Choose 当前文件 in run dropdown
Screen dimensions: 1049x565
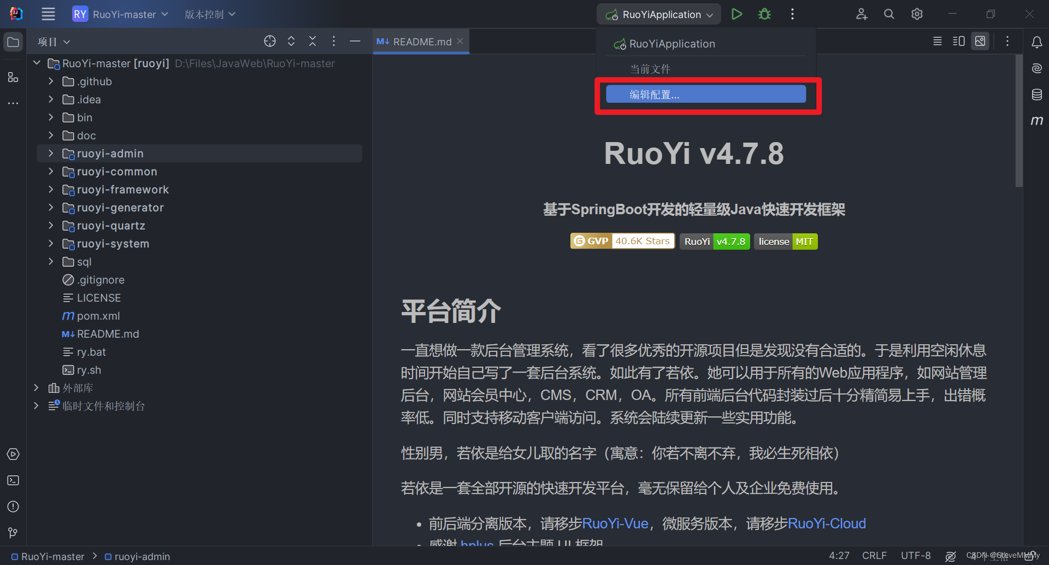(706, 69)
